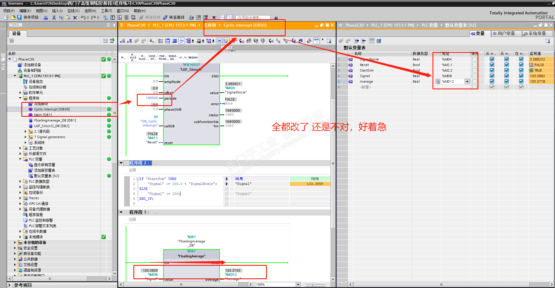
Task: Toggle retain checkbox for StartSim tag
Action: coord(475,70)
